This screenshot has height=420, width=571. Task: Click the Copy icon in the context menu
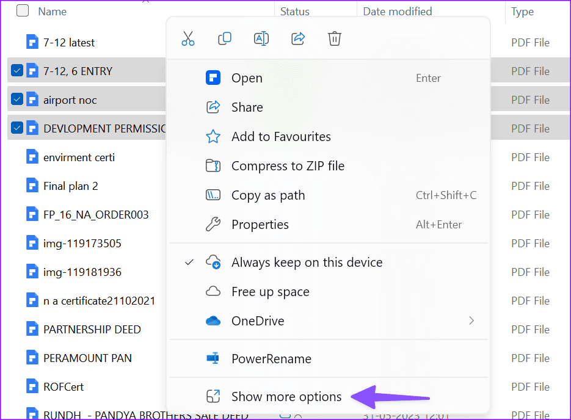(x=225, y=38)
